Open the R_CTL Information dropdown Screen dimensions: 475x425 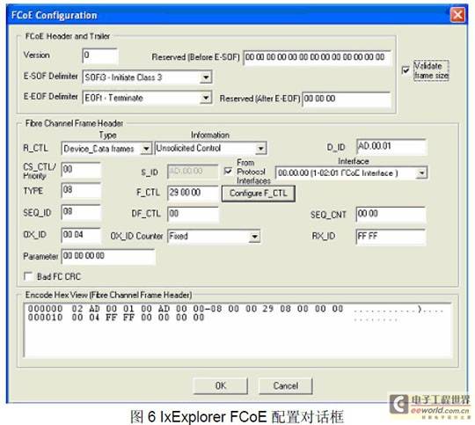pyautogui.click(x=260, y=149)
